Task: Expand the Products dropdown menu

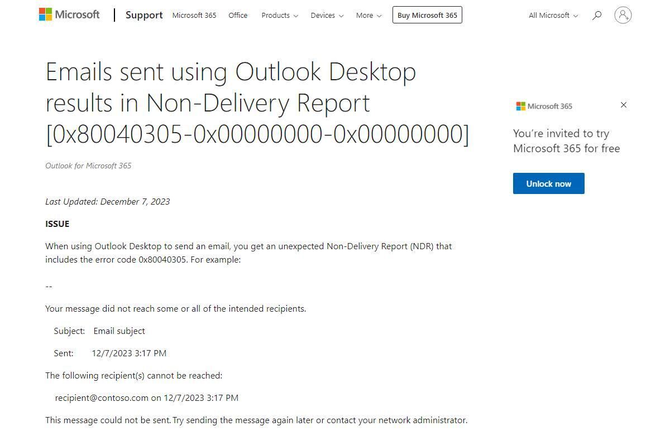Action: (x=280, y=15)
